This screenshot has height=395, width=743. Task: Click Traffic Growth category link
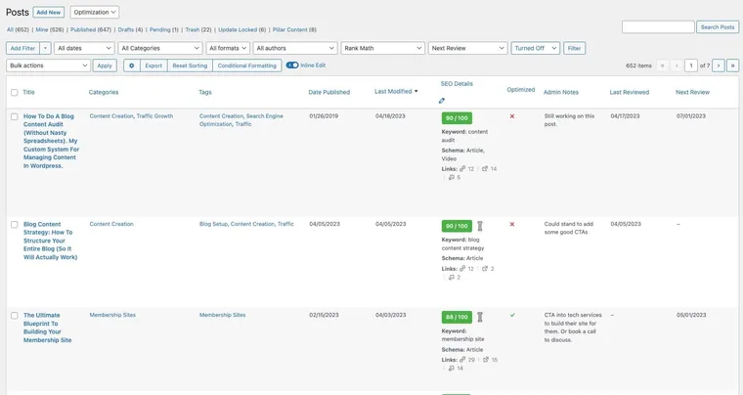(x=154, y=116)
